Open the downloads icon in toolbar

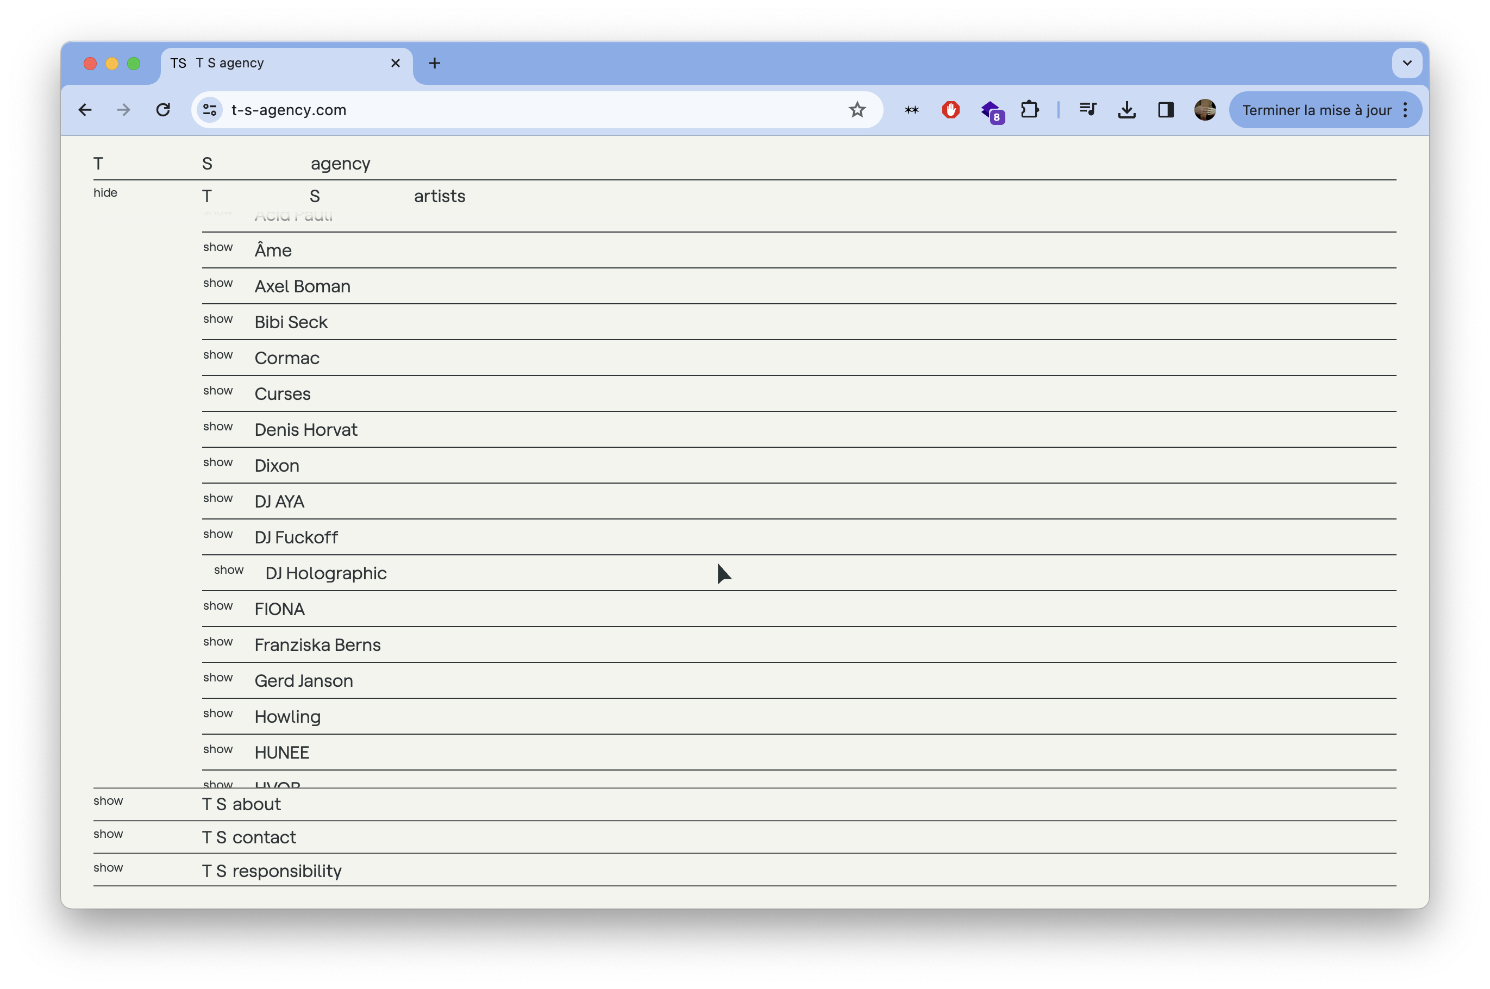pyautogui.click(x=1126, y=110)
